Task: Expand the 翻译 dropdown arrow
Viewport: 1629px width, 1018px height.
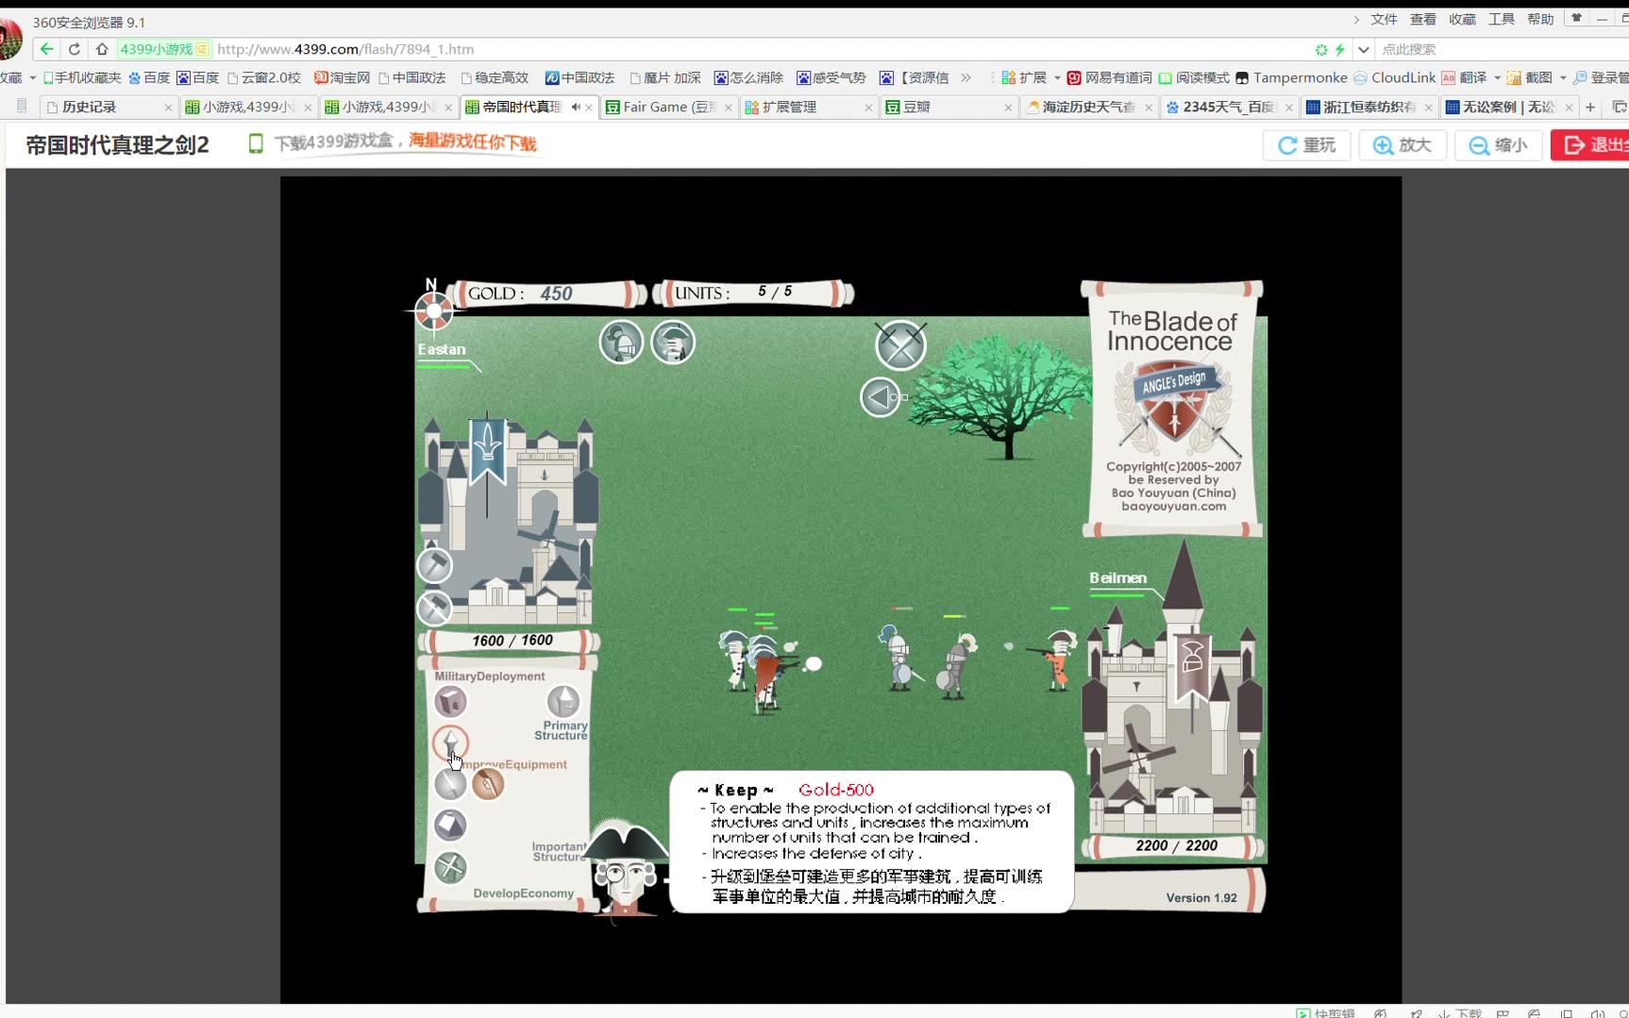Action: pos(1497,78)
